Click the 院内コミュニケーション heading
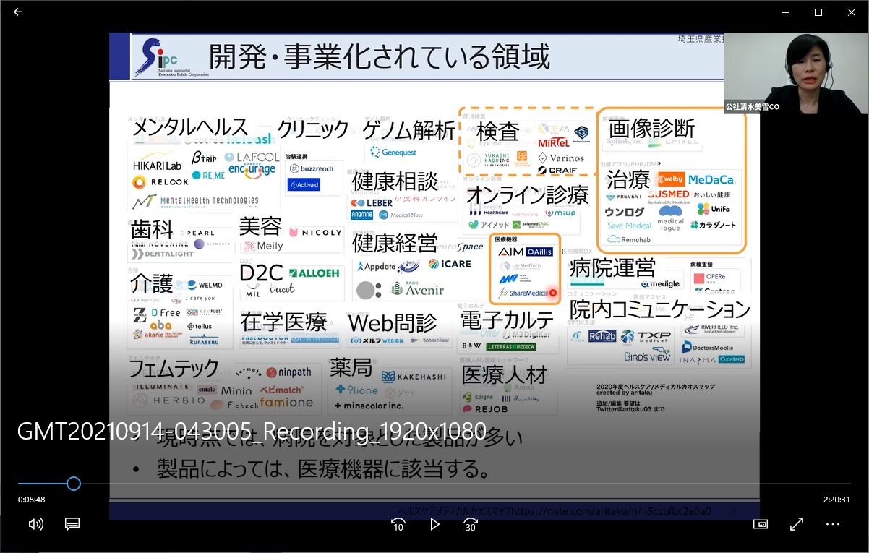 660,309
